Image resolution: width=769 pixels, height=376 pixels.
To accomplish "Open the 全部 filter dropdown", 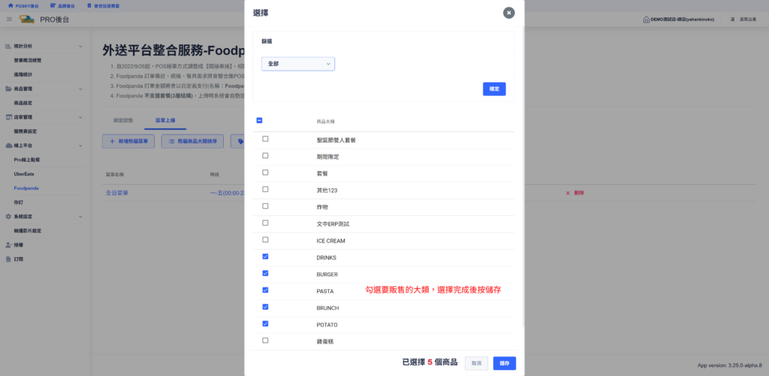I will [x=297, y=64].
